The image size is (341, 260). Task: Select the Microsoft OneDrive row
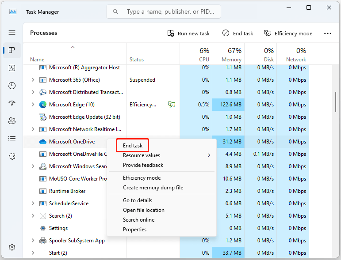point(166,142)
